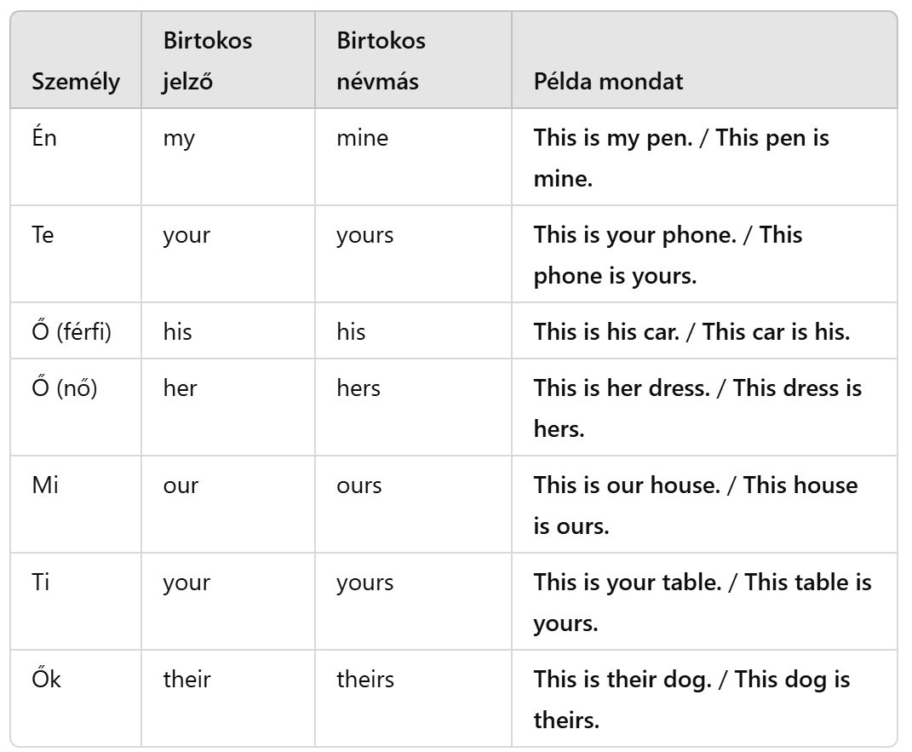Click the "This is his car" example sentence

[x=691, y=331]
